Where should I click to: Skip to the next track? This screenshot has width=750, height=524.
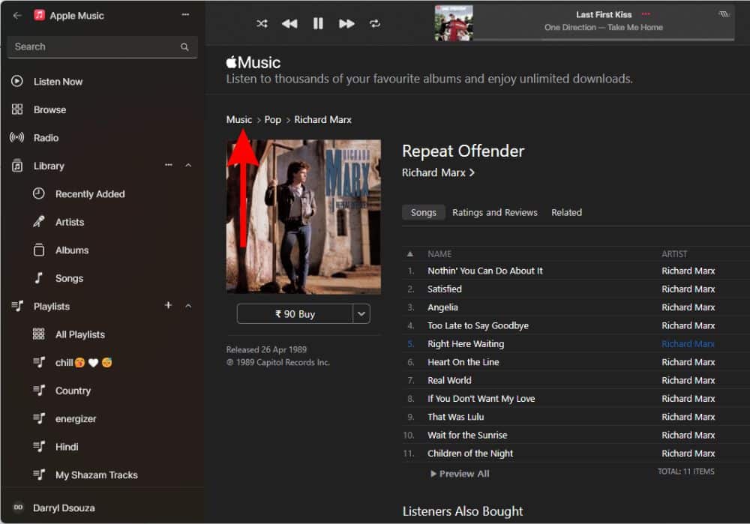pos(346,24)
